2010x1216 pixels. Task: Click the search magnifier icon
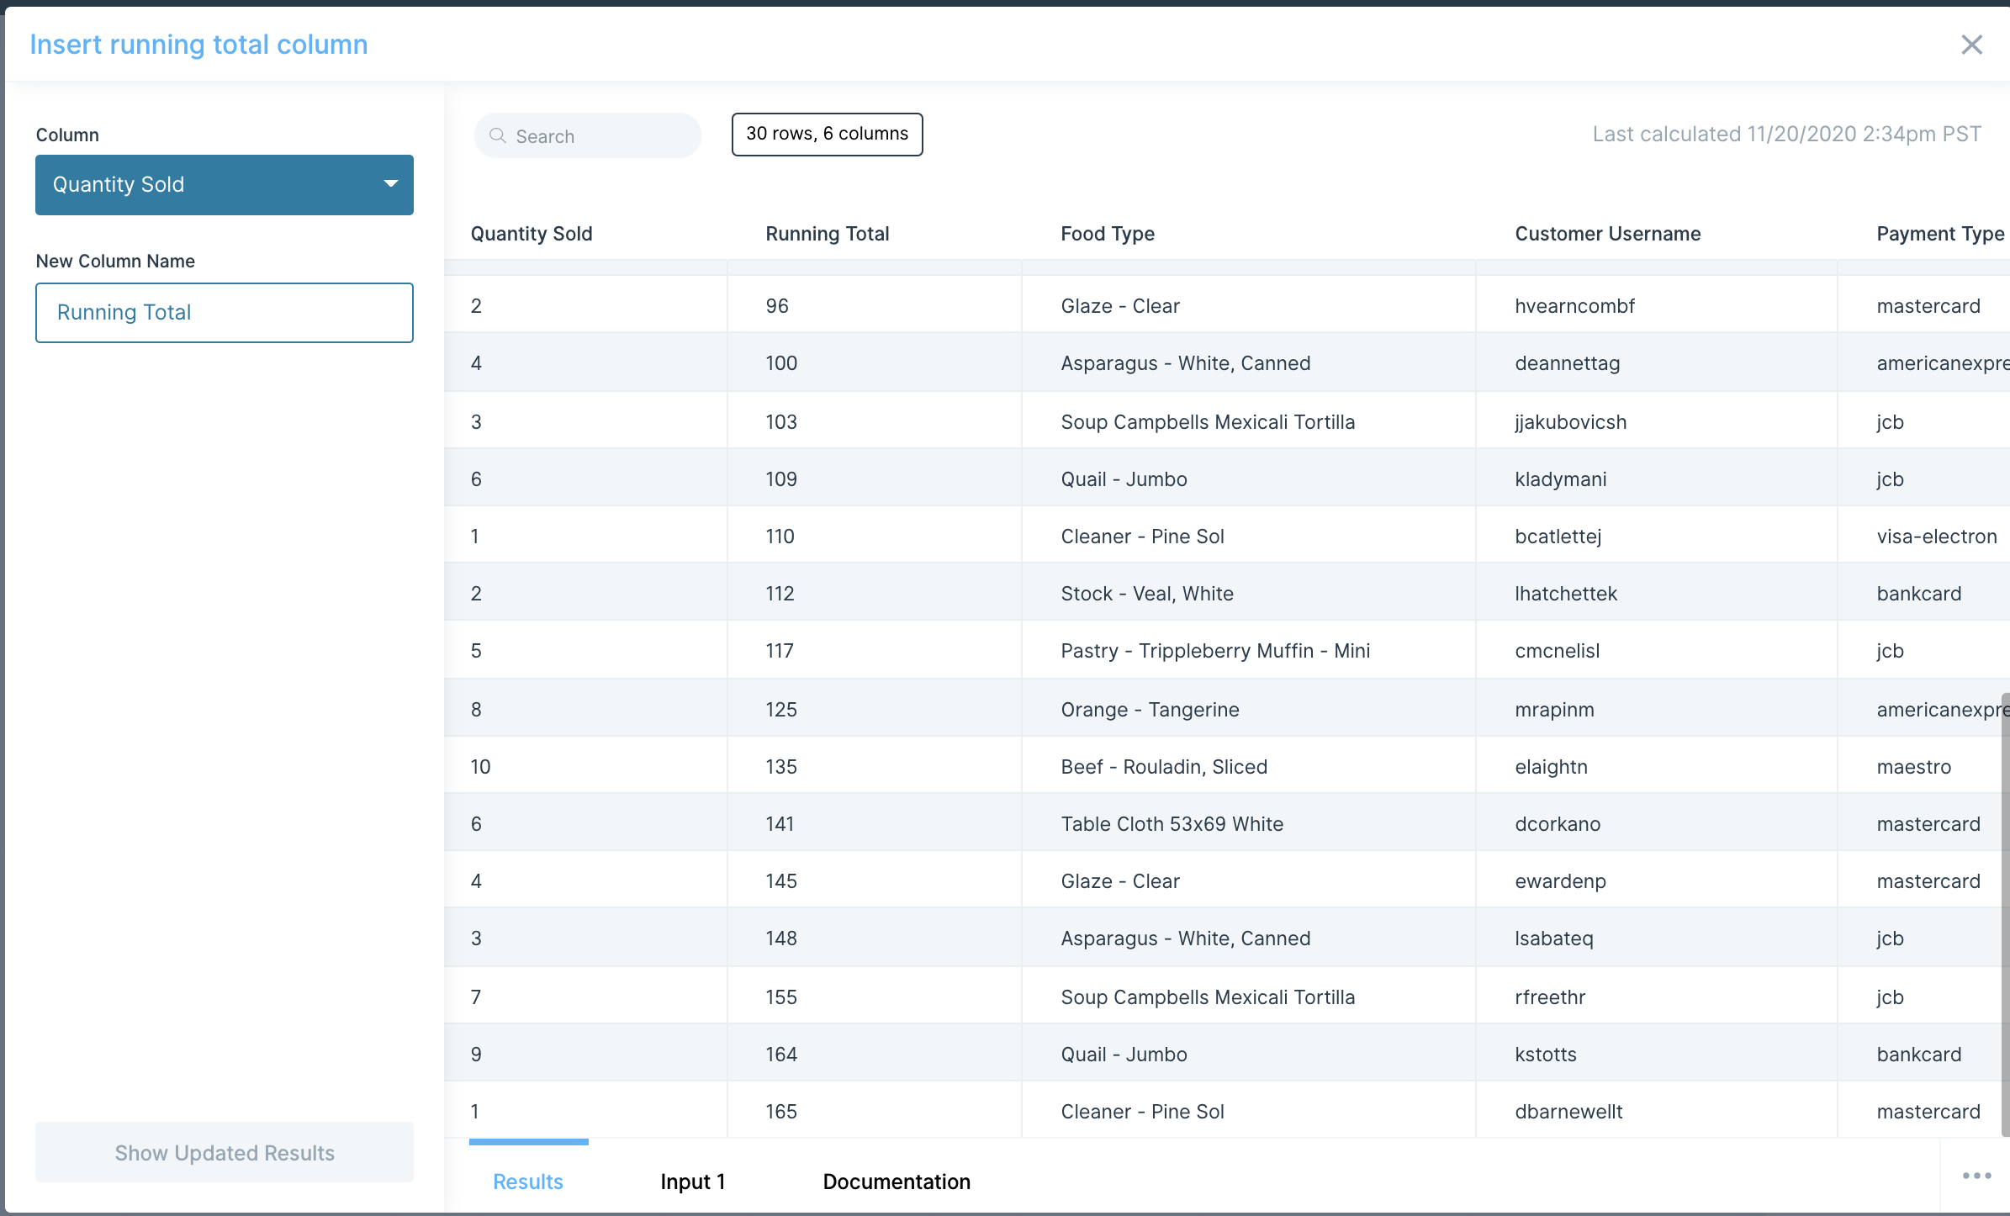click(498, 135)
